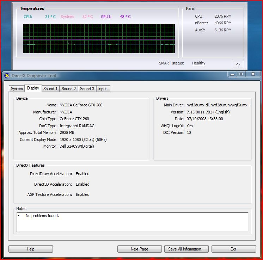Click the 'DirectX Diagnostic Tool' window title text
This screenshot has width=263, height=260.
click(x=34, y=76)
